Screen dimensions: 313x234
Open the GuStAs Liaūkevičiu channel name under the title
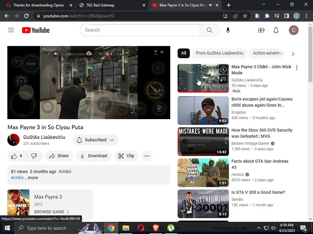44,137
